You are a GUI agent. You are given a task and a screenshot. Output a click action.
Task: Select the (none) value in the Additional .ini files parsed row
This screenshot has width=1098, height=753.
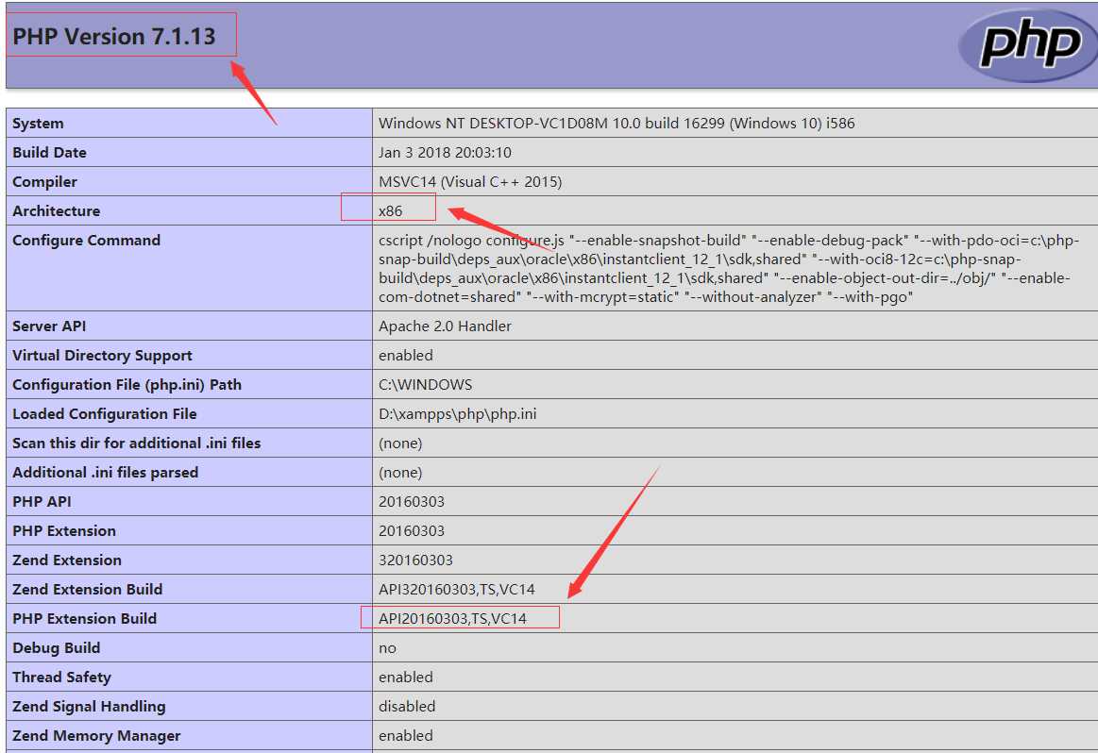point(400,473)
